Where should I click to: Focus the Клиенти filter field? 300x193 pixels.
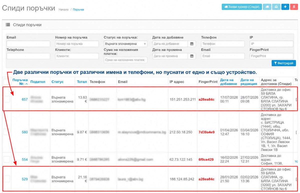pos(77,56)
